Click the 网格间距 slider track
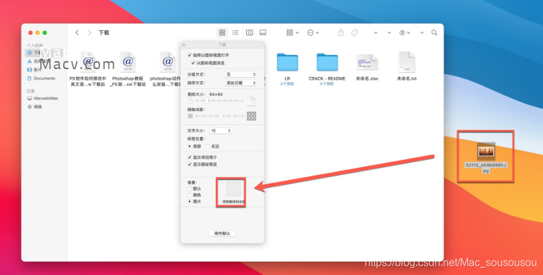The image size is (543, 275). pos(219,116)
